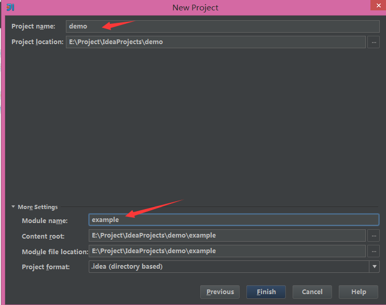Go back with the Previous button

[x=220, y=292]
